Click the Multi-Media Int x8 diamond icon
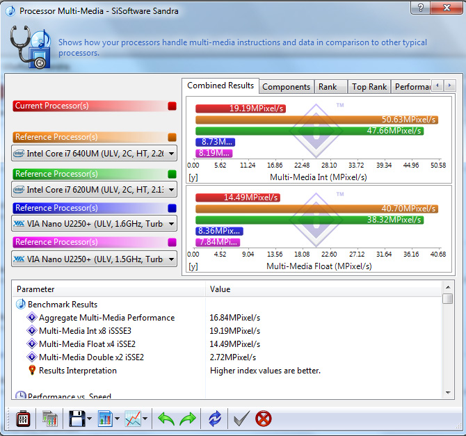The height and width of the screenshot is (436, 466). (31, 330)
